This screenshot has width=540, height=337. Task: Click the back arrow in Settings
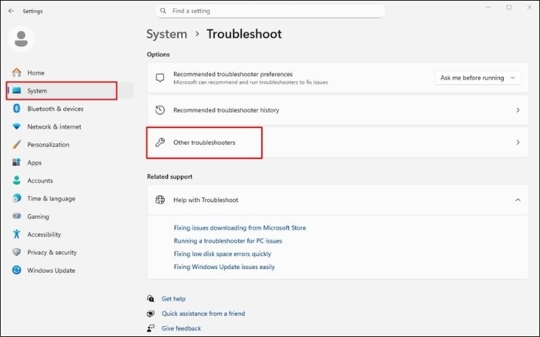(x=11, y=11)
